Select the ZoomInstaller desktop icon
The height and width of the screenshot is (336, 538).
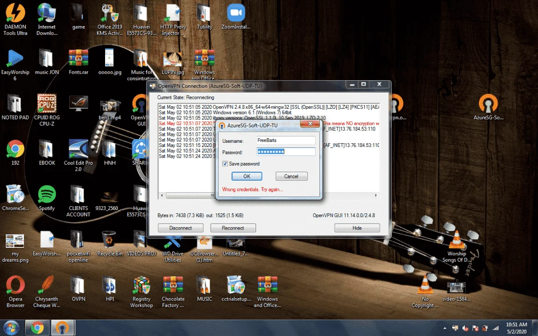(236, 16)
